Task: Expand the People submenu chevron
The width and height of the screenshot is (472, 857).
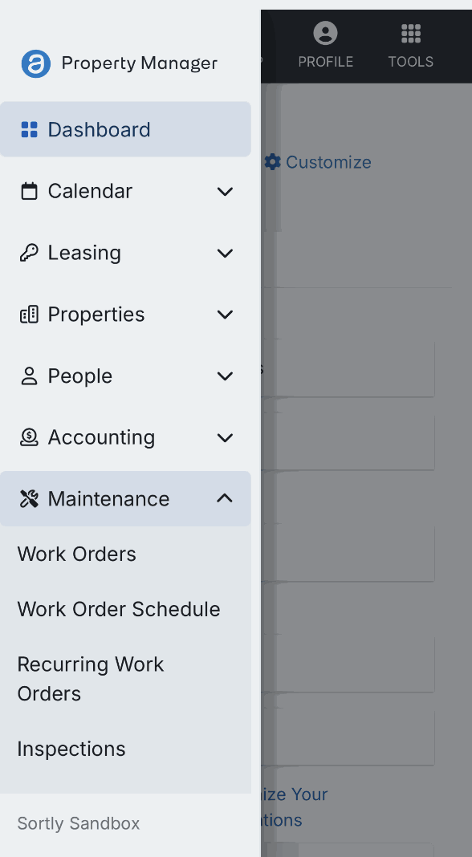Action: click(x=225, y=376)
